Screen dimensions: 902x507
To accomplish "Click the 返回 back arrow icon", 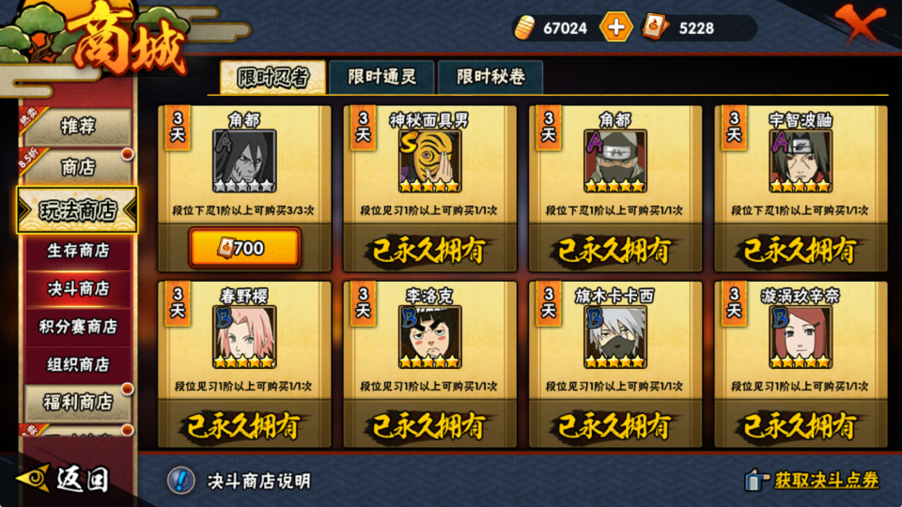I will (34, 478).
